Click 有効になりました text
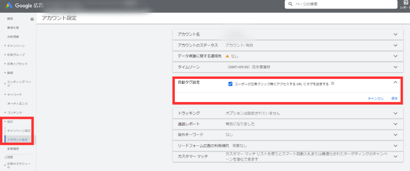This screenshot has height=171, width=410. pyautogui.click(x=240, y=124)
